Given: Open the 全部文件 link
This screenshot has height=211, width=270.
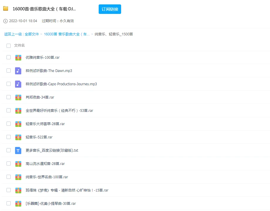Looking at the screenshot, I should coord(32,34).
